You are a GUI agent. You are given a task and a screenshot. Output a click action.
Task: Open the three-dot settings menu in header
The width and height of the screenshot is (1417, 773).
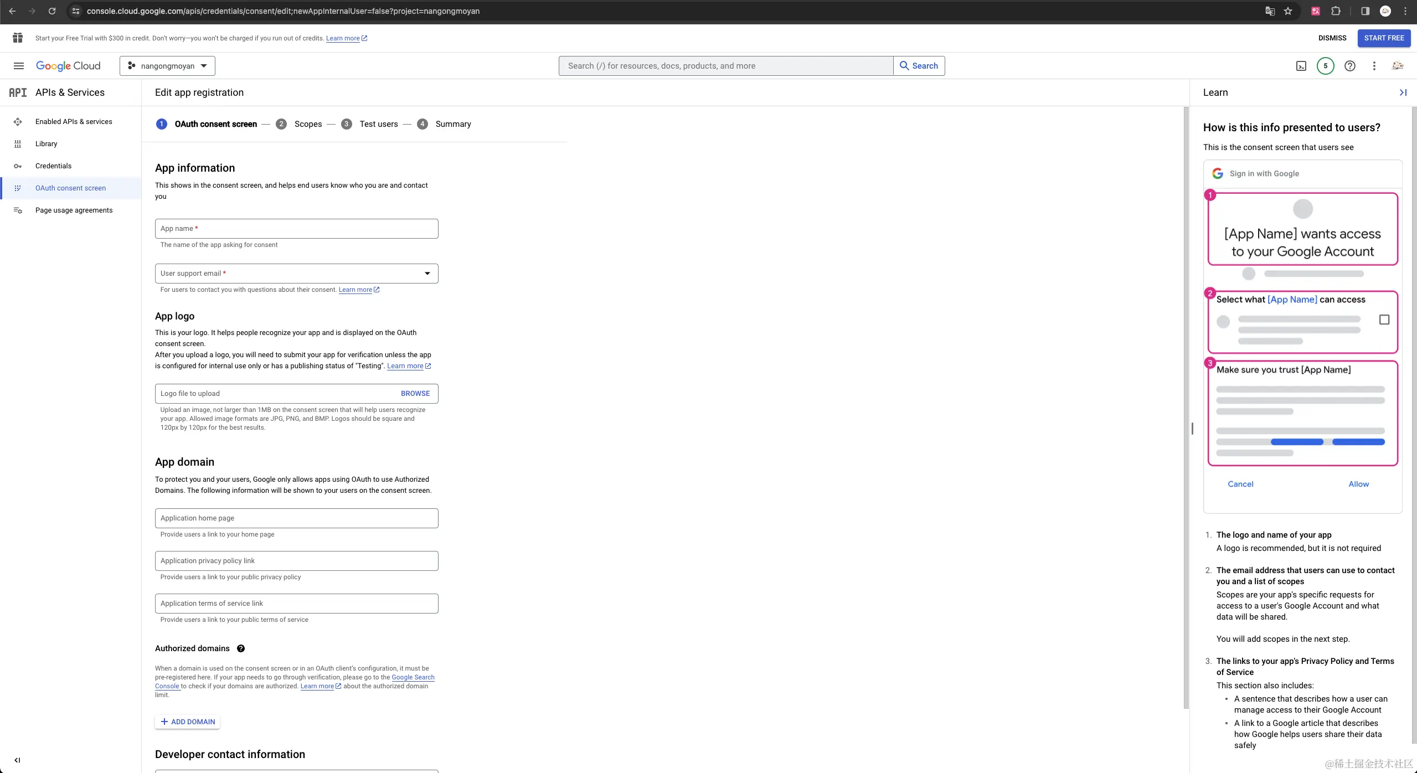[1374, 66]
